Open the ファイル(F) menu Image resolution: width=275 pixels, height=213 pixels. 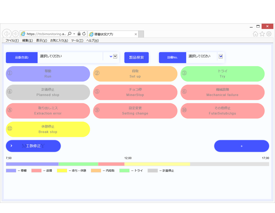click(x=12, y=40)
